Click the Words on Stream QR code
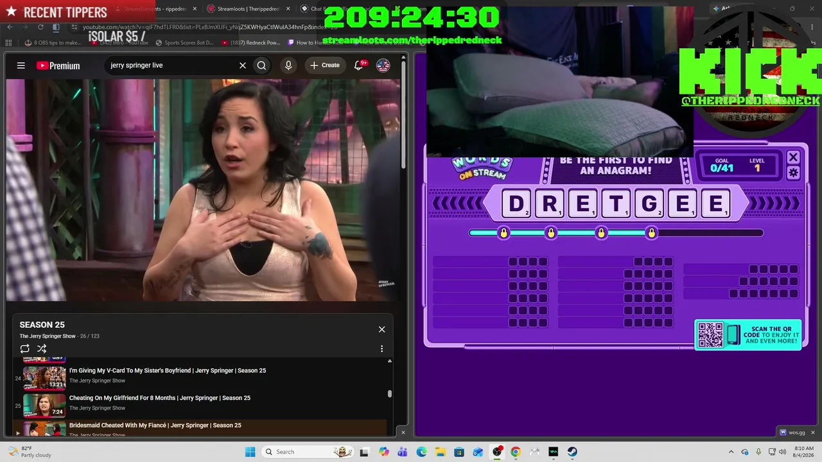 coord(710,335)
